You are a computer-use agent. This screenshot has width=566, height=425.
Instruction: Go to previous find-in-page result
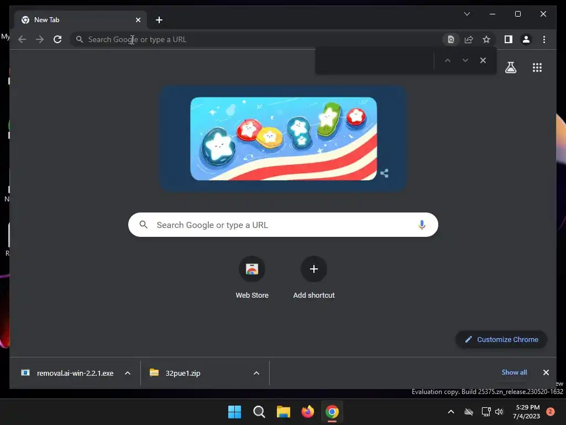point(448,60)
